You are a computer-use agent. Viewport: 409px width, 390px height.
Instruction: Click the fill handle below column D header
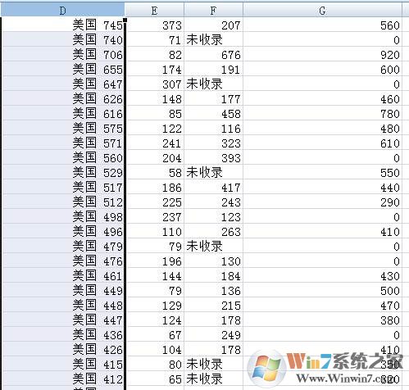(125, 20)
